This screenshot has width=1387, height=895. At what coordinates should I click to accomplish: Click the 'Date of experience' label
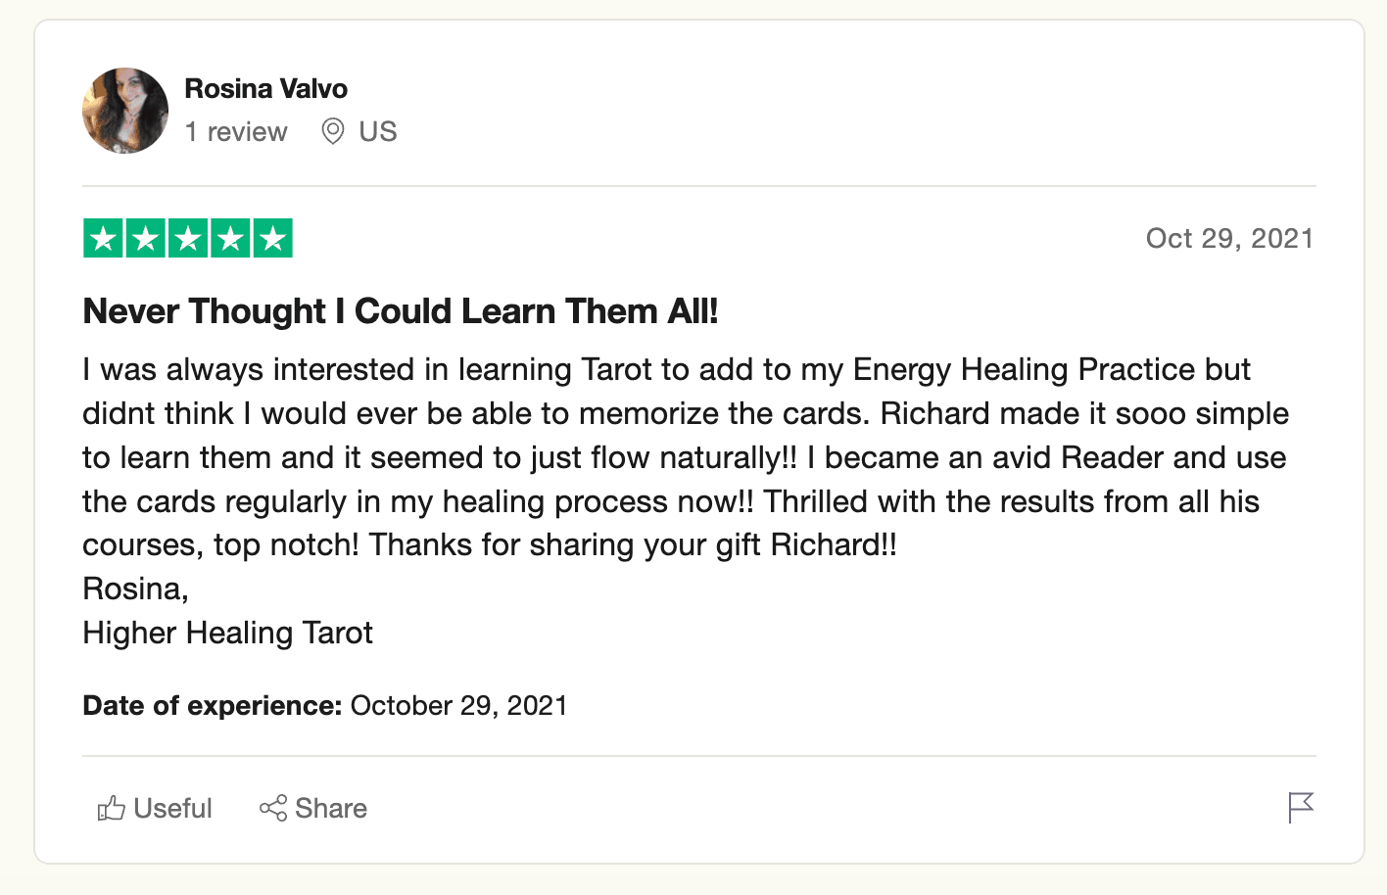coord(212,706)
